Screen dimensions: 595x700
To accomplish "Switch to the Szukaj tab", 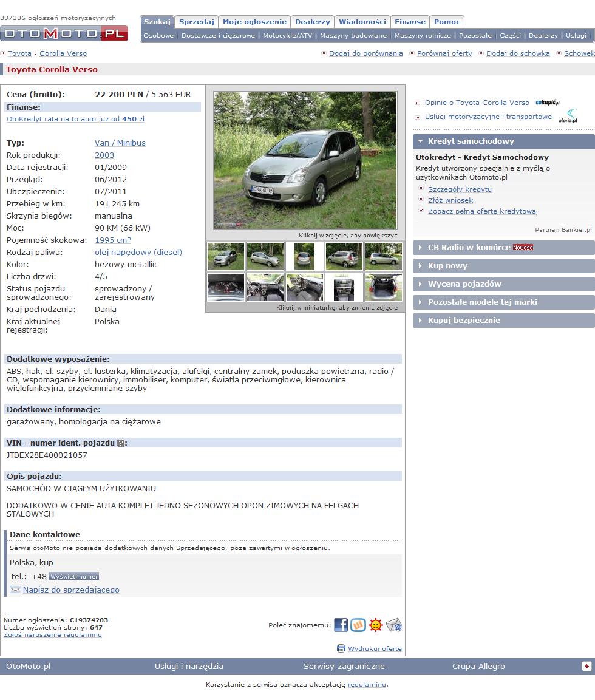I will tap(157, 22).
